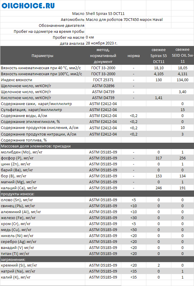Select the nitration products value 3

(x=183, y=134)
